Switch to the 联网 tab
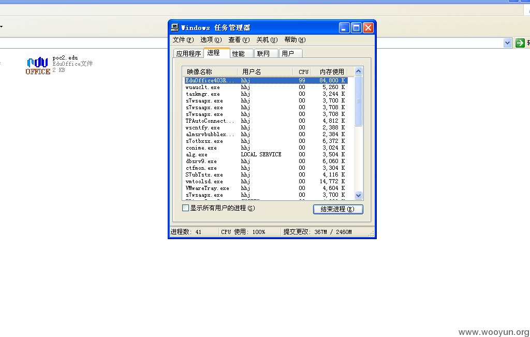 point(266,53)
